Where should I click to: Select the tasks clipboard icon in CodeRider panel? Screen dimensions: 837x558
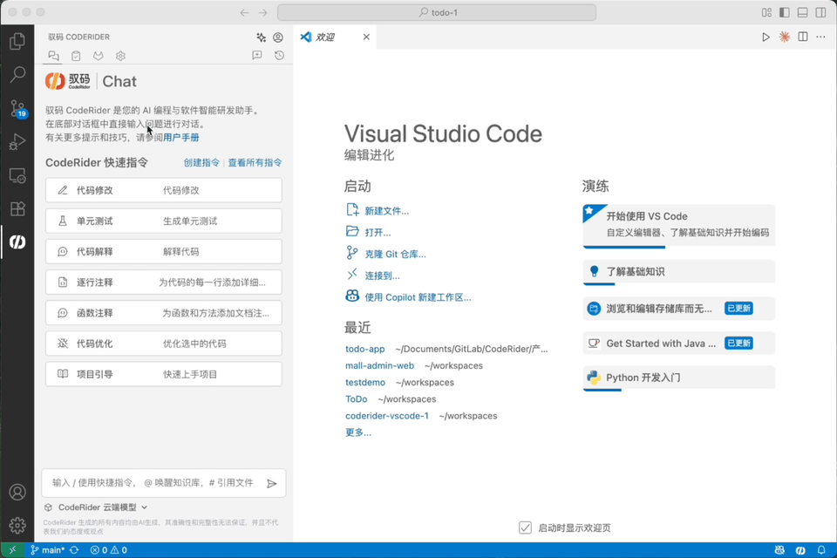point(75,55)
